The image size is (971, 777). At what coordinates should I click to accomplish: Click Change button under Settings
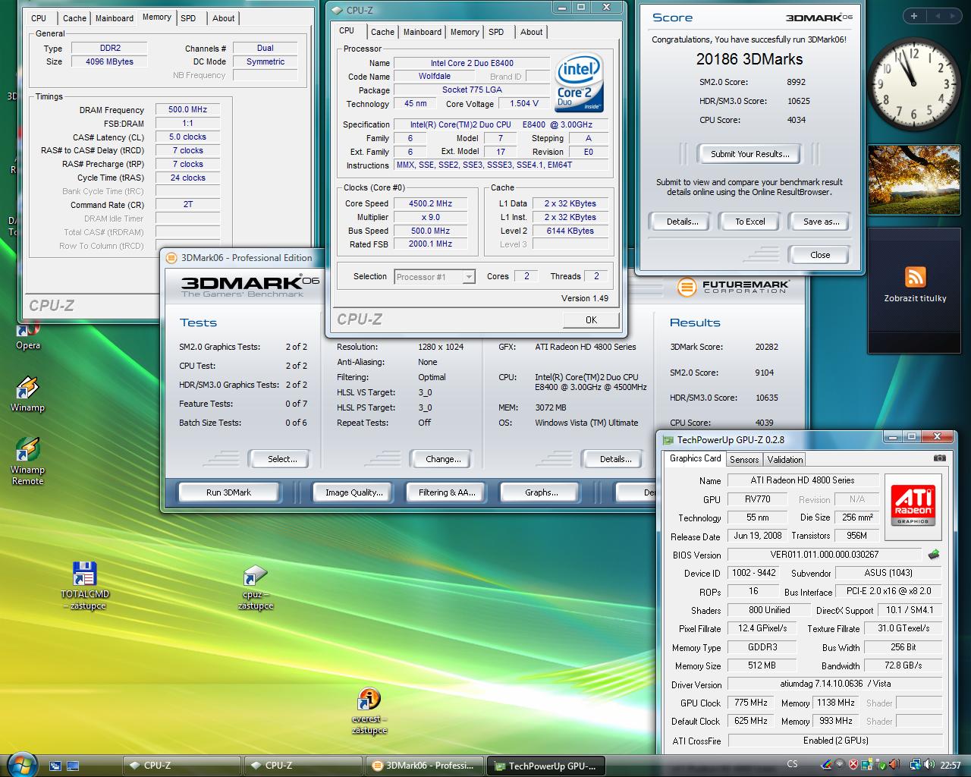443,459
